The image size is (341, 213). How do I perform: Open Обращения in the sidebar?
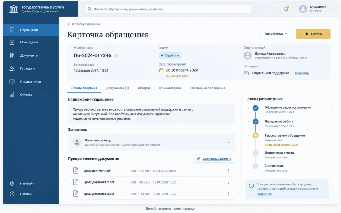pyautogui.click(x=31, y=30)
